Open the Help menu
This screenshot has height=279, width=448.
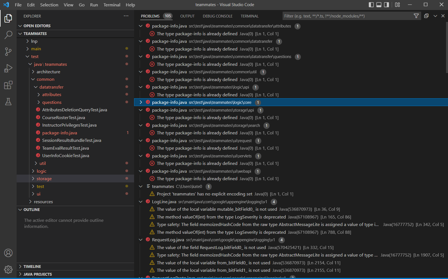tap(130, 5)
